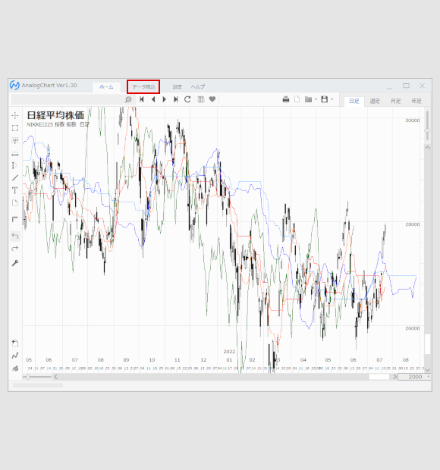
Task: Click the redo arrow icon
Action: tap(15, 249)
